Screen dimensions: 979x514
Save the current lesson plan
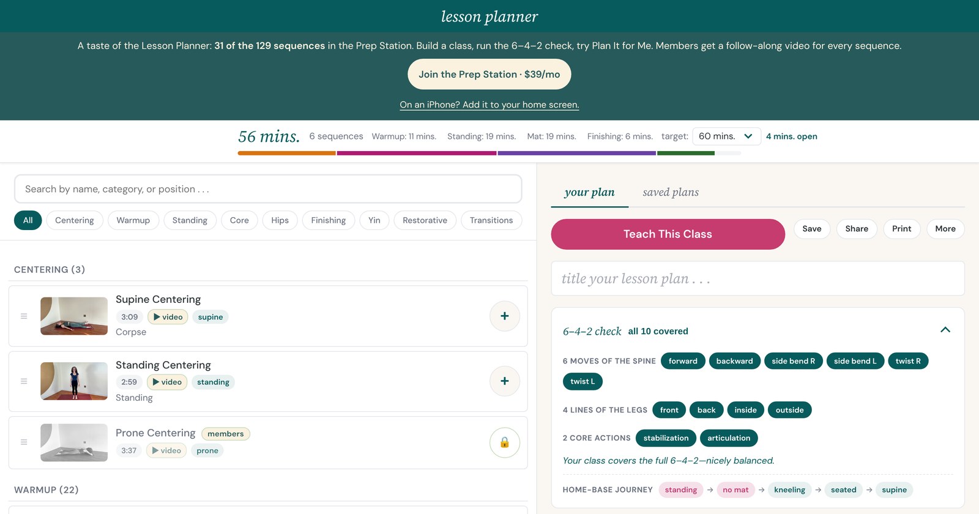(812, 229)
